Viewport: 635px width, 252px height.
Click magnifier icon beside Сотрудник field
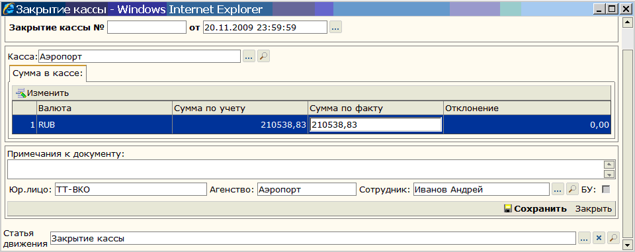coord(571,189)
